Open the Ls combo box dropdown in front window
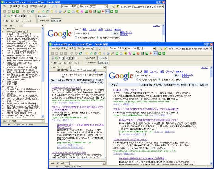This screenshot has height=169, width=214. point(104,68)
